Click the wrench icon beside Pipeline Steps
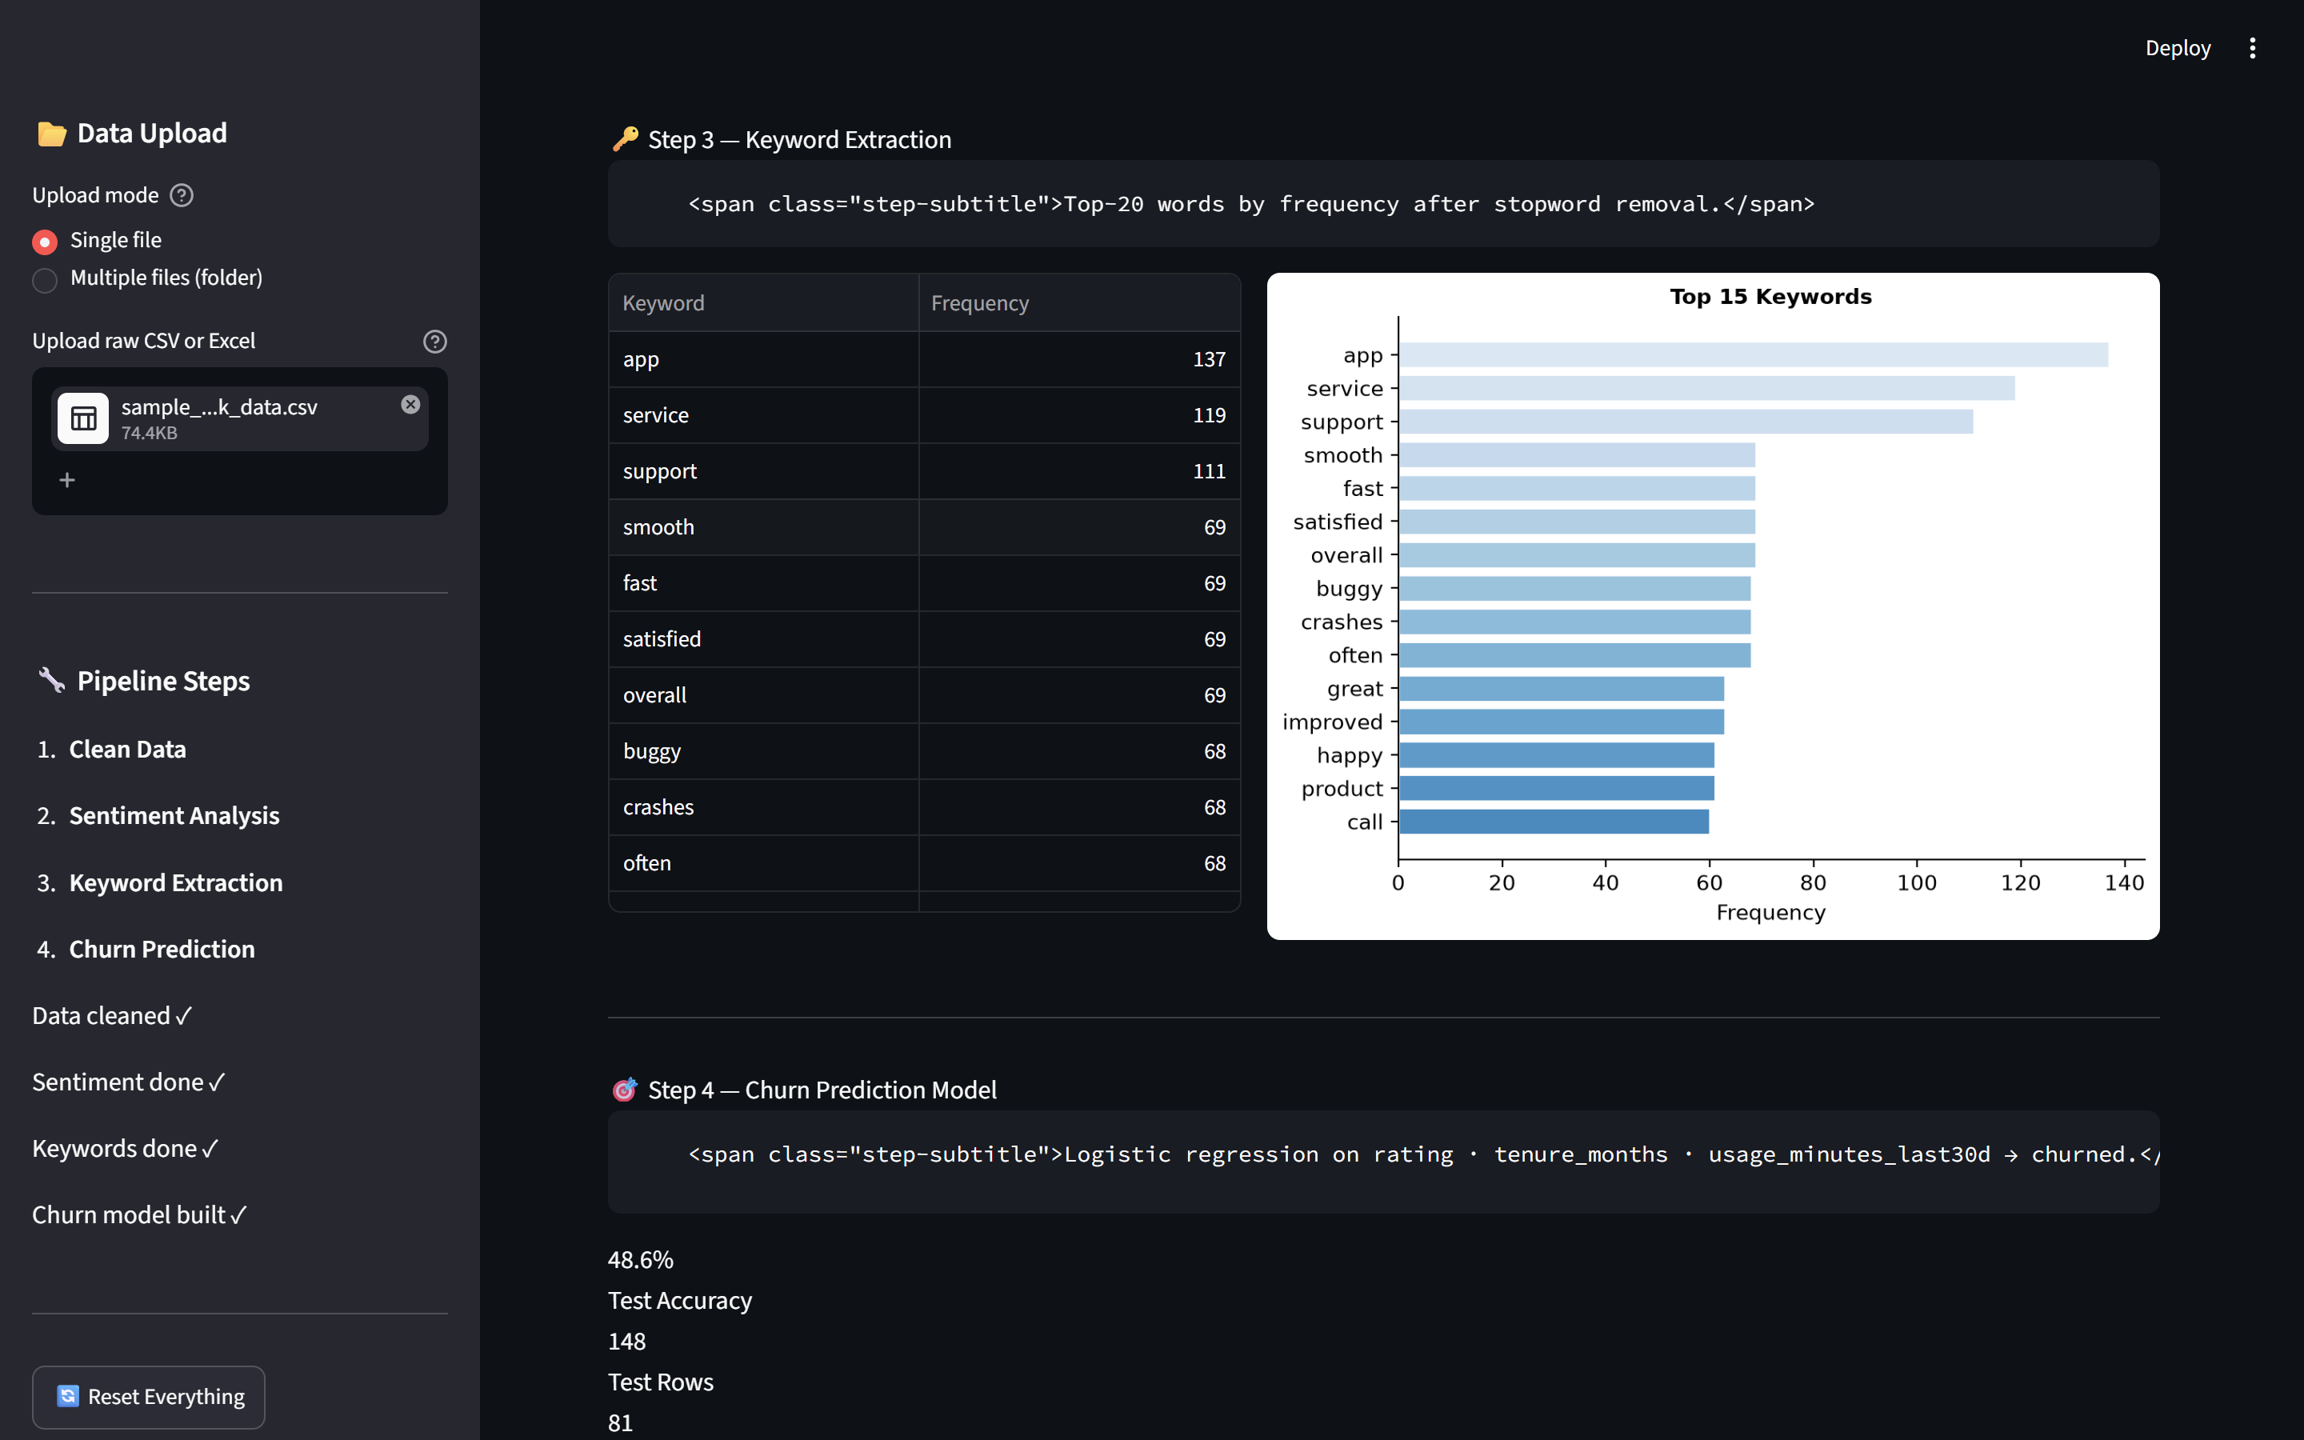 [51, 681]
